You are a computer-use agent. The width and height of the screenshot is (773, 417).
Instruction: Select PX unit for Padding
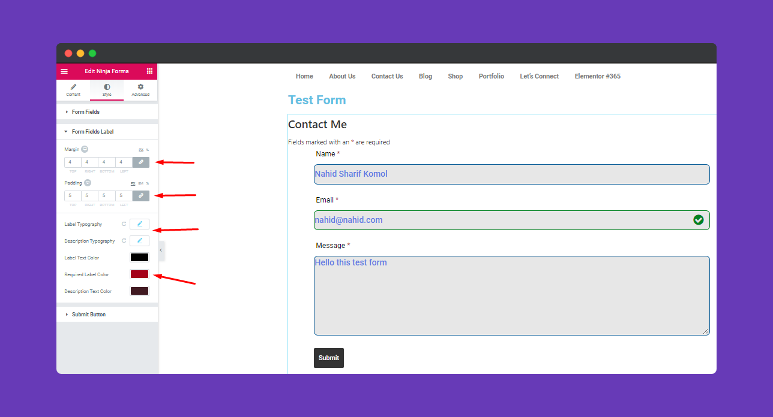pyautogui.click(x=133, y=183)
